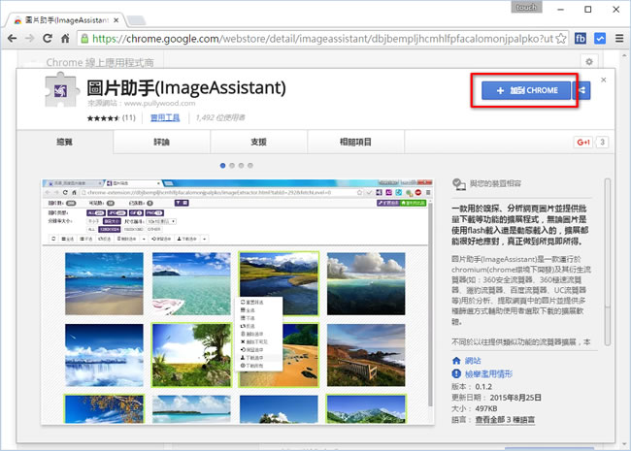631x451 pixels.
Task: Close the ImageAssistant browser tab
Action: click(x=116, y=20)
